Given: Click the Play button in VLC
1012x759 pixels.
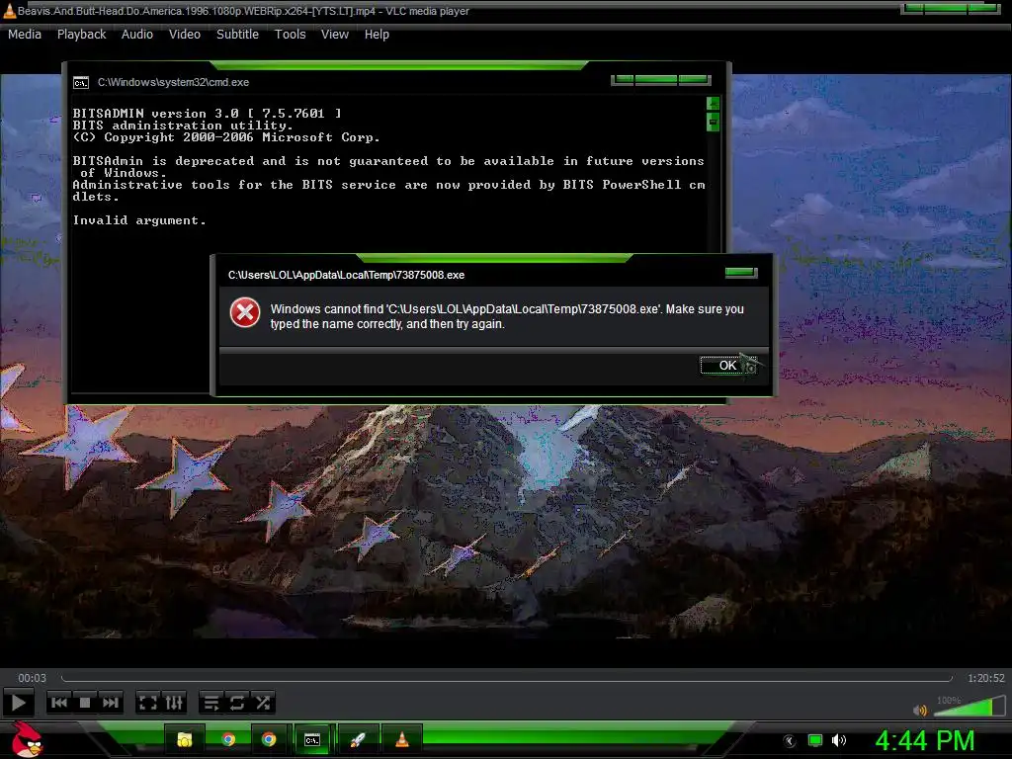Looking at the screenshot, I should click(x=19, y=703).
